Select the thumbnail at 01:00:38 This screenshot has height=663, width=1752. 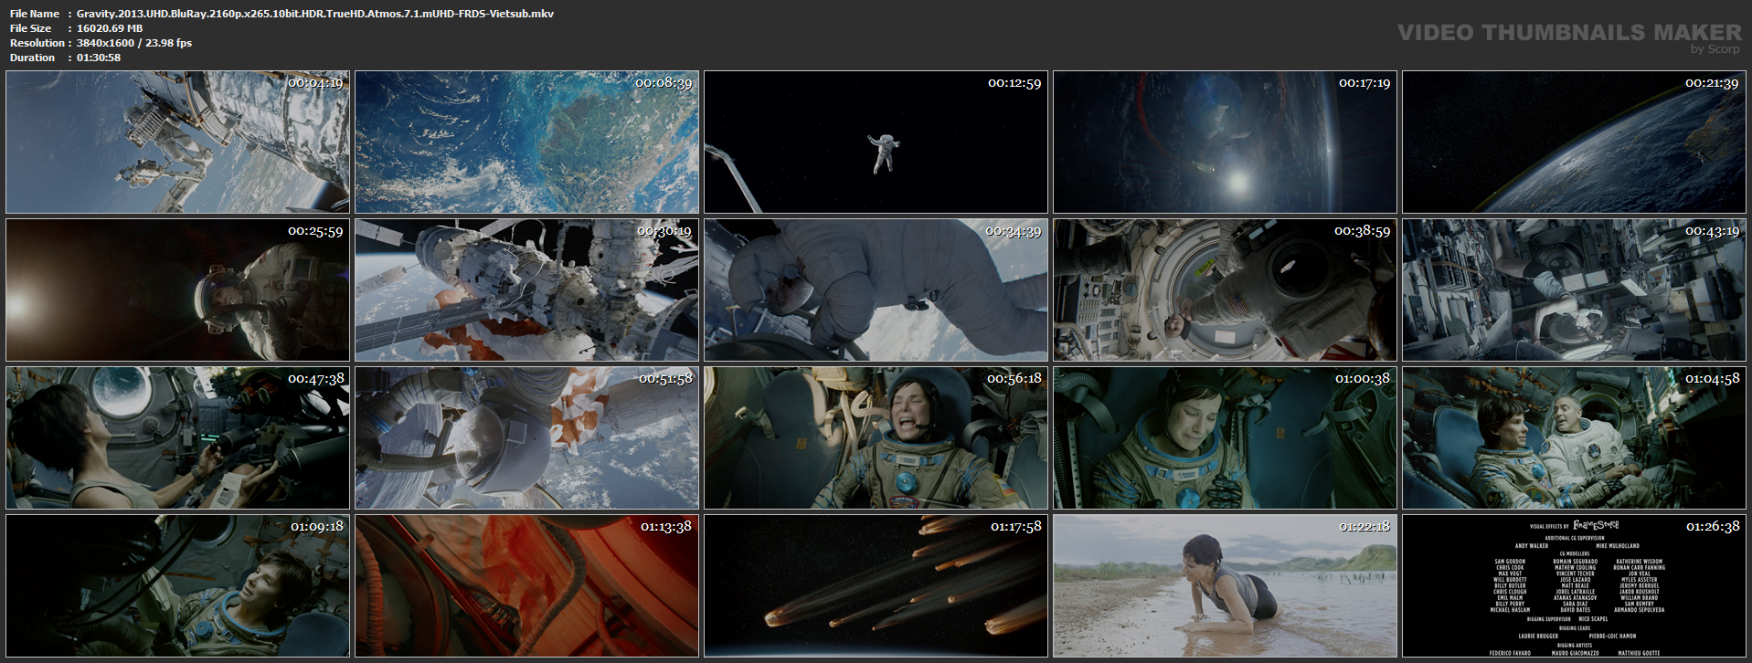point(1225,437)
